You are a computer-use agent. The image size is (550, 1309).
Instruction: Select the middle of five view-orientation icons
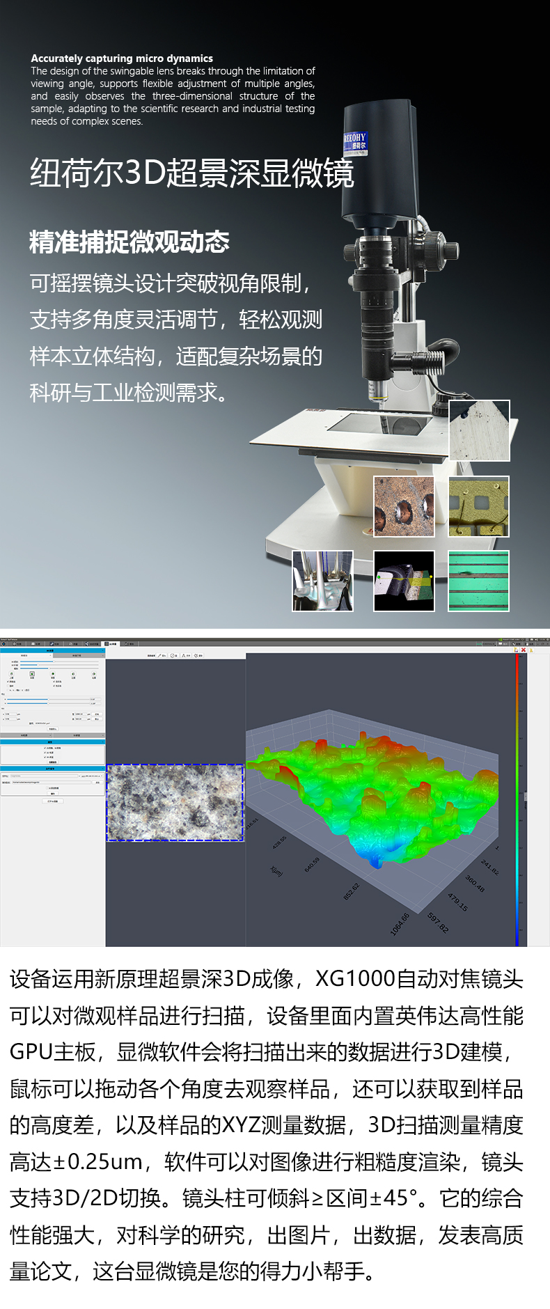click(x=53, y=674)
